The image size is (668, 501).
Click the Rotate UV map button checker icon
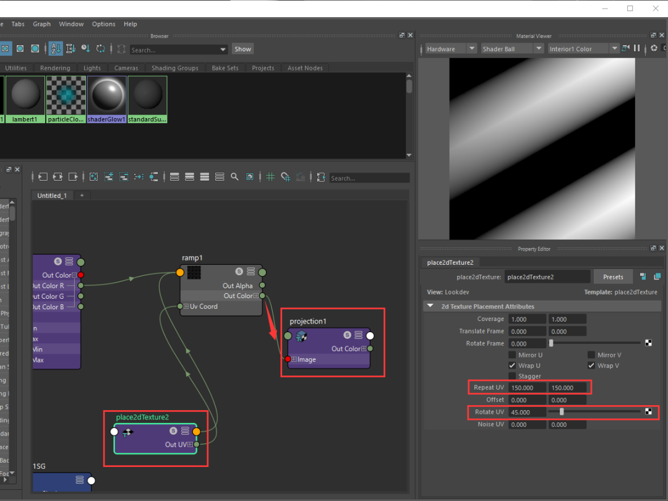tap(648, 411)
